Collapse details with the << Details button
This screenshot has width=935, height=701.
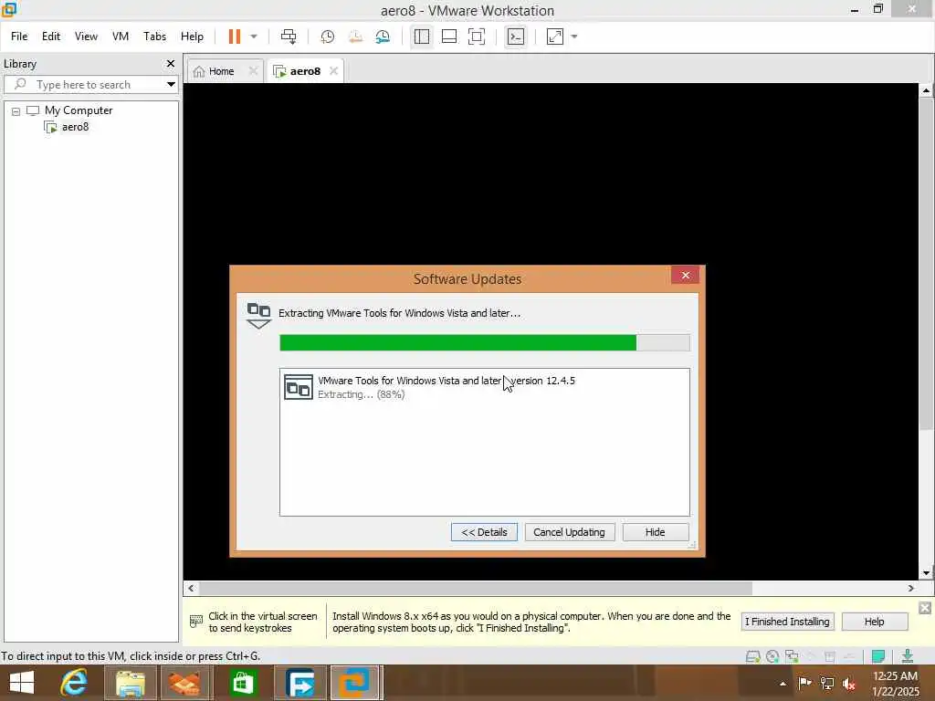coord(484,532)
